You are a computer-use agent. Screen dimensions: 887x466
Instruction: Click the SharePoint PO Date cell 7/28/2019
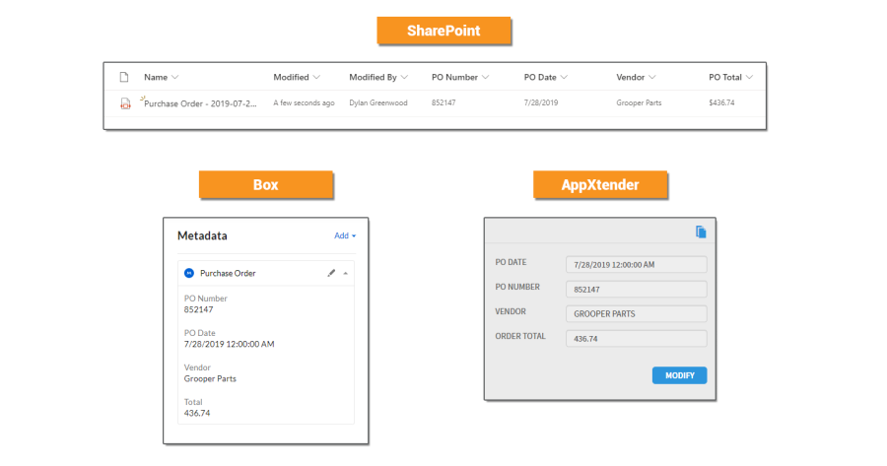click(541, 102)
